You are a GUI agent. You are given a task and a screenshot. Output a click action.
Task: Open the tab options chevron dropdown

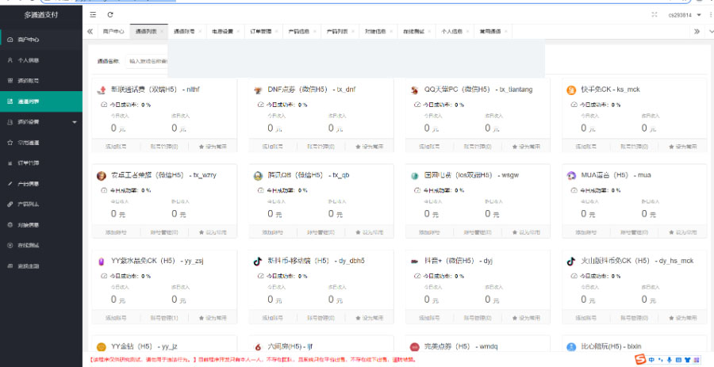coord(710,32)
